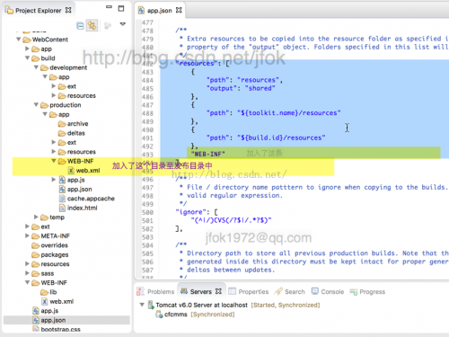This screenshot has height=337, width=449.
Task: Minimize the Project Explorer panel
Action: tap(110, 6)
